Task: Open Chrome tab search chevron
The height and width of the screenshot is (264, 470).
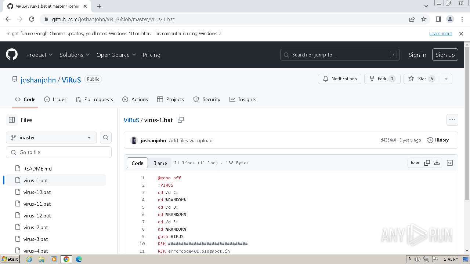Action: pos(426,6)
